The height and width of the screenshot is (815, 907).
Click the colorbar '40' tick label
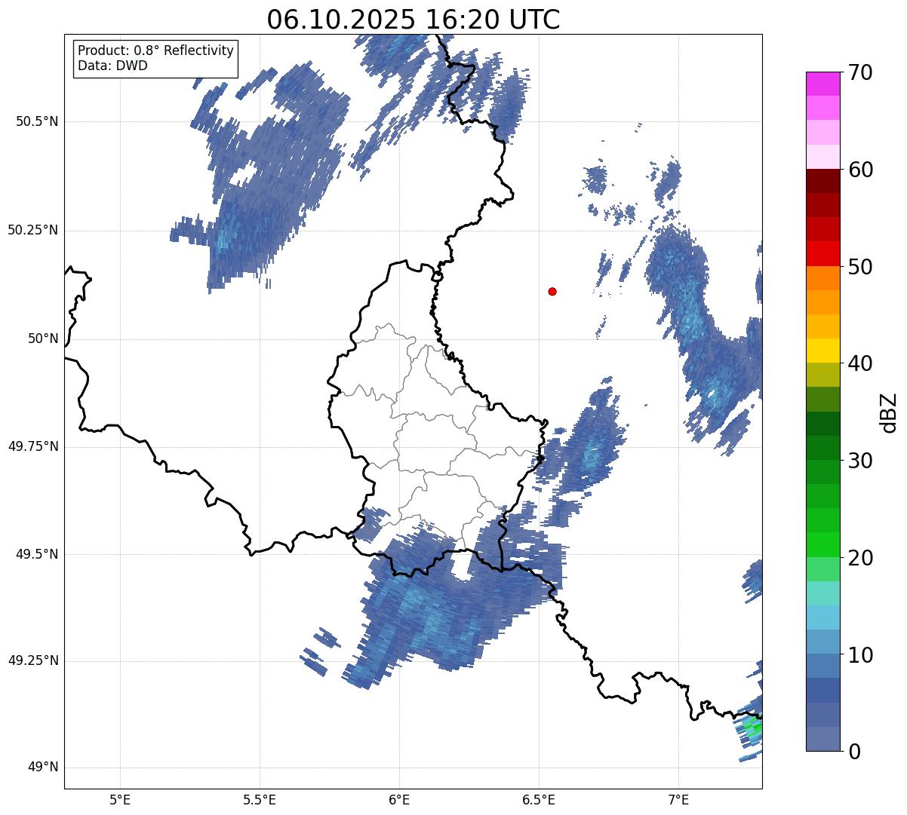click(860, 363)
